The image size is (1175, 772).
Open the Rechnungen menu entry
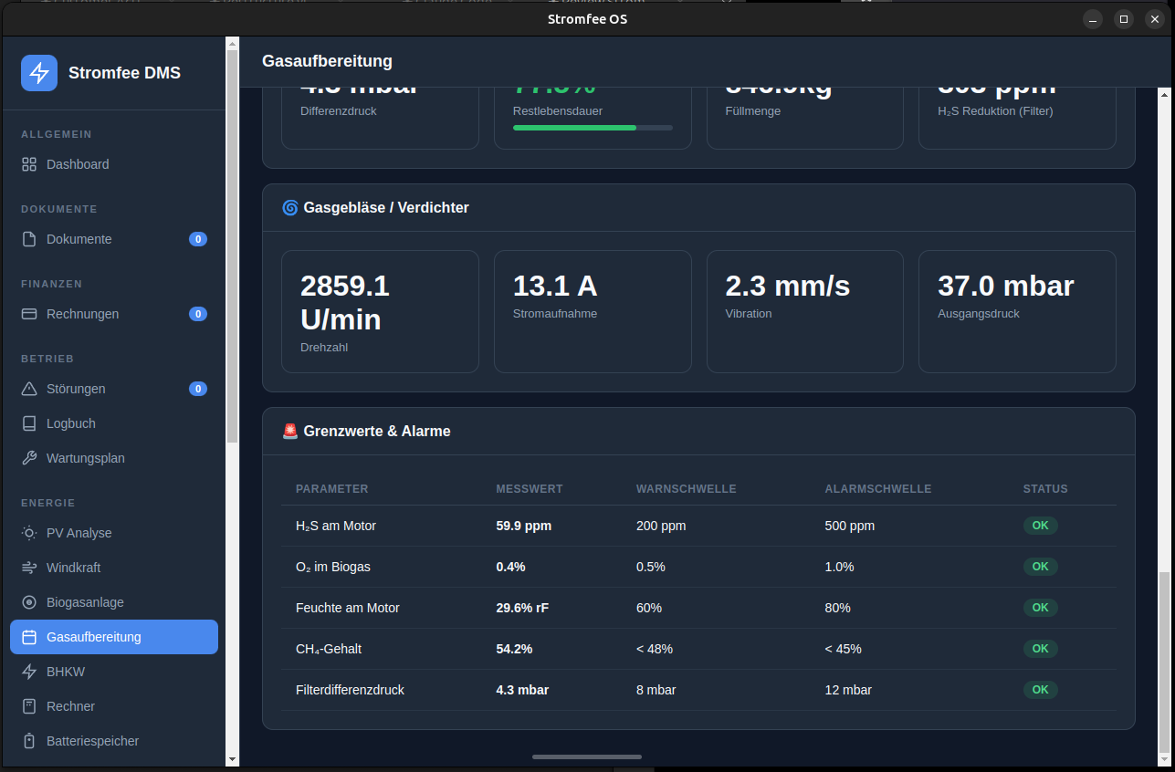pyautogui.click(x=114, y=314)
